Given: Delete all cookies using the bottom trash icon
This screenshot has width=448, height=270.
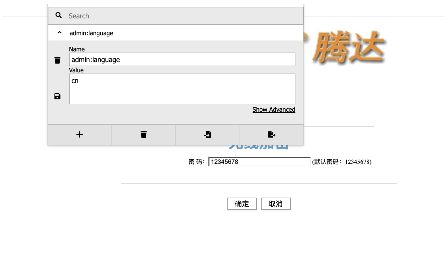Looking at the screenshot, I should click(144, 135).
